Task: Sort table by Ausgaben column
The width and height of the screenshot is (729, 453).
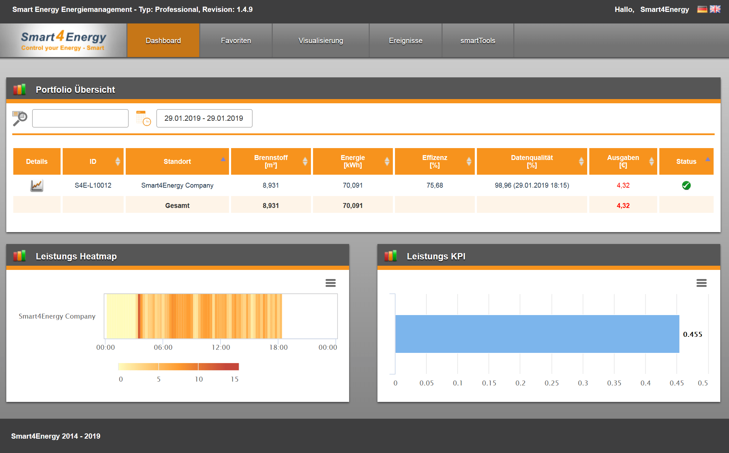Action: click(x=623, y=161)
